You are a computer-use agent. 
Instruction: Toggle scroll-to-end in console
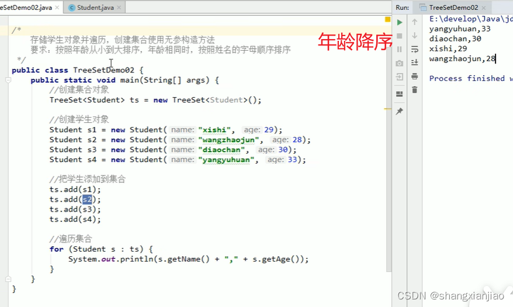point(414,63)
